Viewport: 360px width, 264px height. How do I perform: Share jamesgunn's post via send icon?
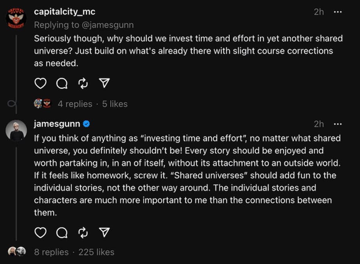104,233
